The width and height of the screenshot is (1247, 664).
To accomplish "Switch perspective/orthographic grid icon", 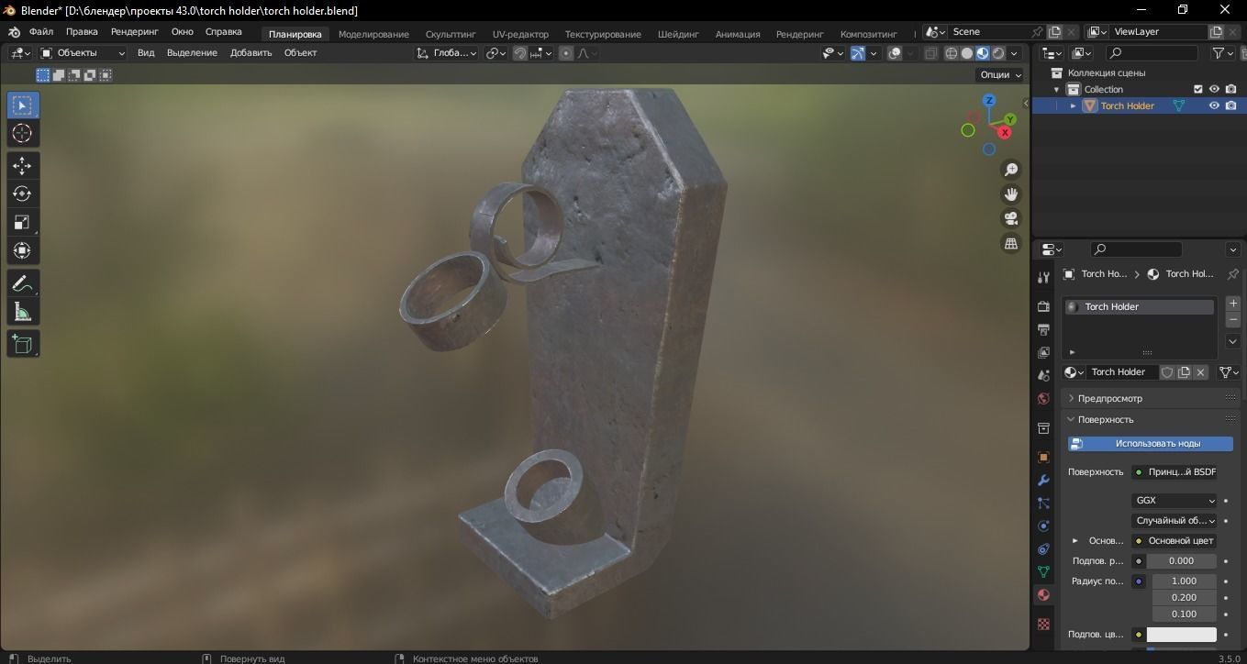I will [1010, 243].
